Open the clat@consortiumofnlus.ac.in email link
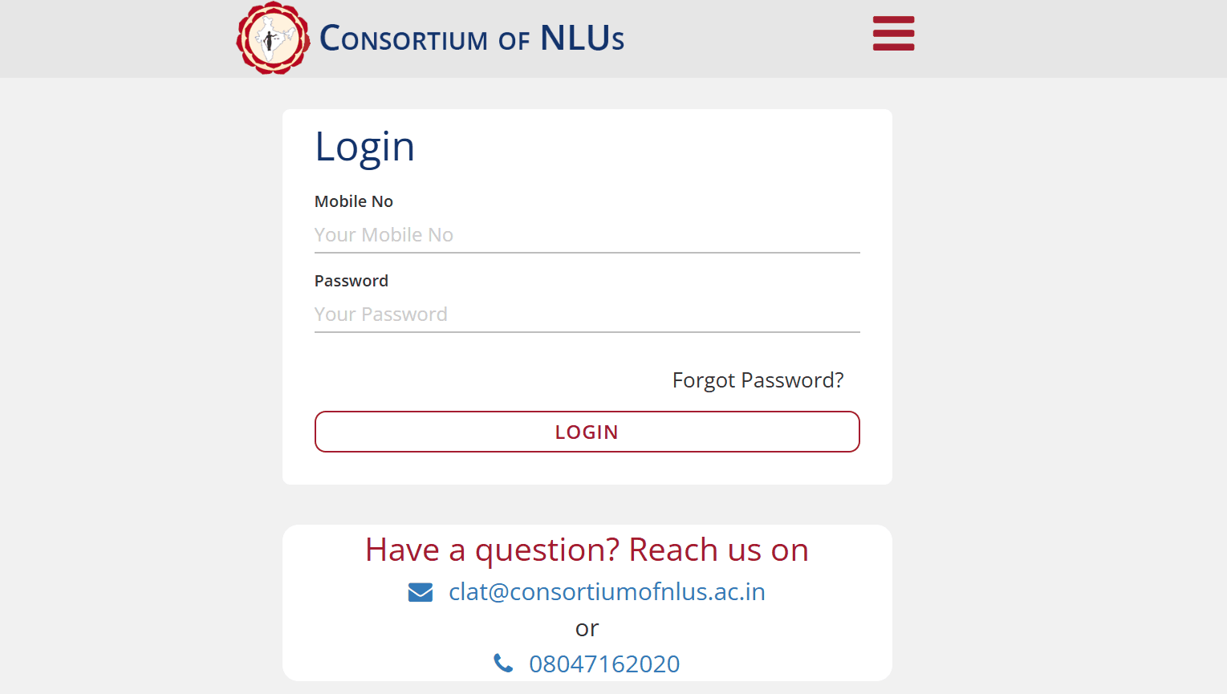The height and width of the screenshot is (694, 1227). click(607, 592)
